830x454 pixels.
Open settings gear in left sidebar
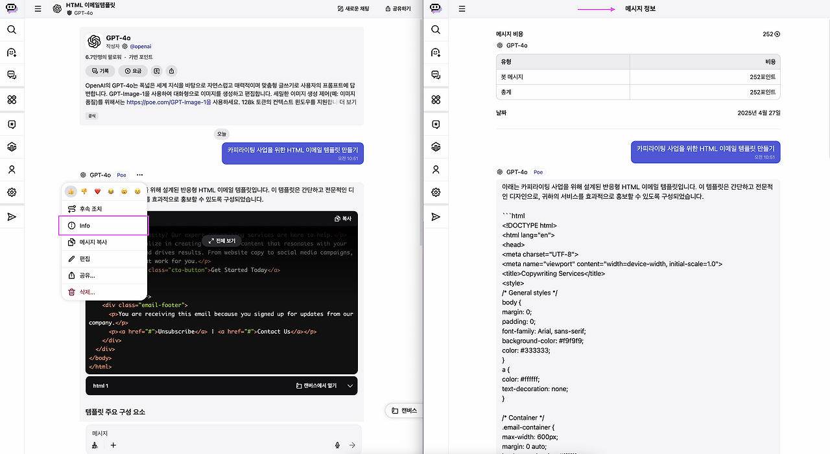click(x=12, y=192)
